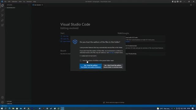Close the Get Started tab
Screen dimensions: 196x110
click(x=42, y=5)
